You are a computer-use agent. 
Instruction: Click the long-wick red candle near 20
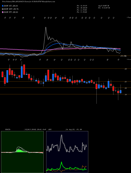pos(96,87)
